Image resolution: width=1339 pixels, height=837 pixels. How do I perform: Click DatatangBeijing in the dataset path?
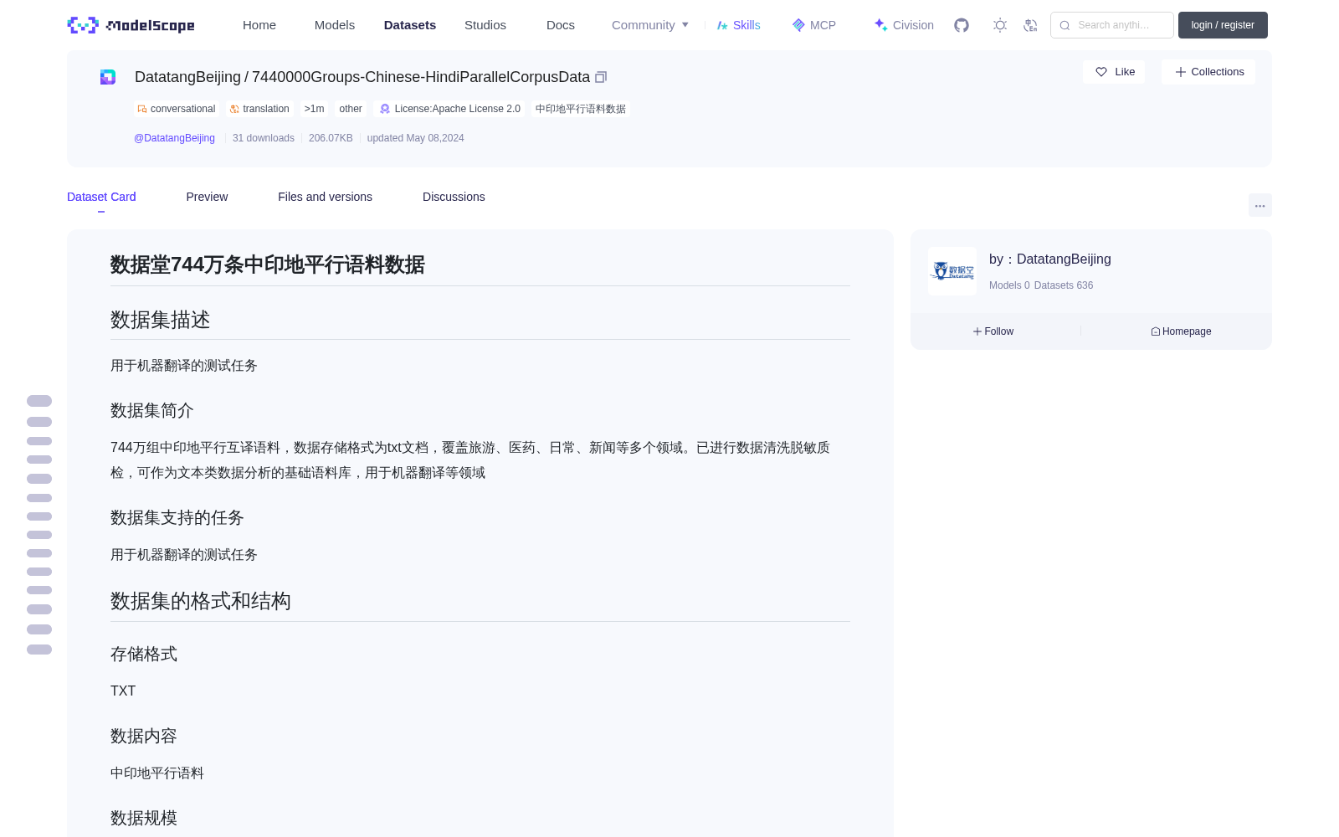pyautogui.click(x=187, y=77)
